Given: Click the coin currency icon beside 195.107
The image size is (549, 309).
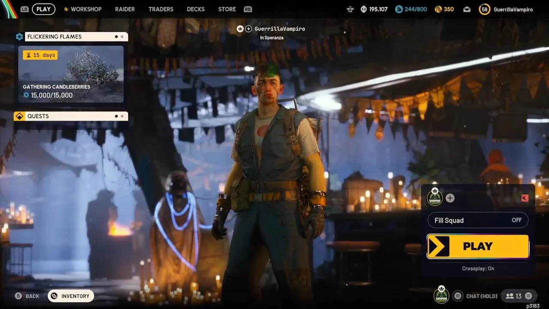Looking at the screenshot, I should click(364, 9).
